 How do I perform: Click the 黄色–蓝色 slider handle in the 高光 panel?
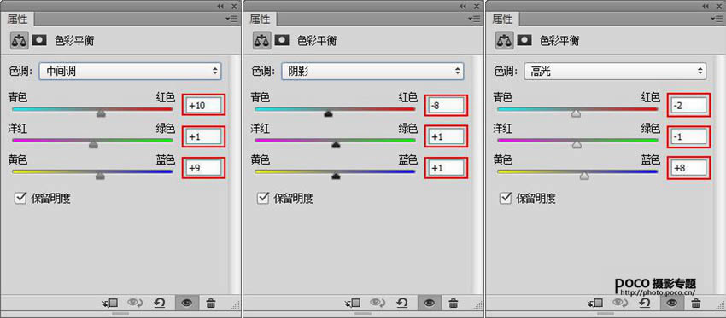point(585,176)
